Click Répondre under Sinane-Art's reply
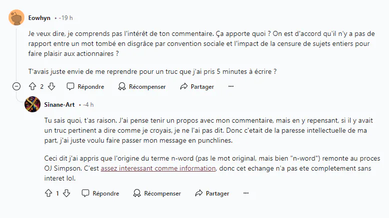389x218 pixels. (100, 193)
